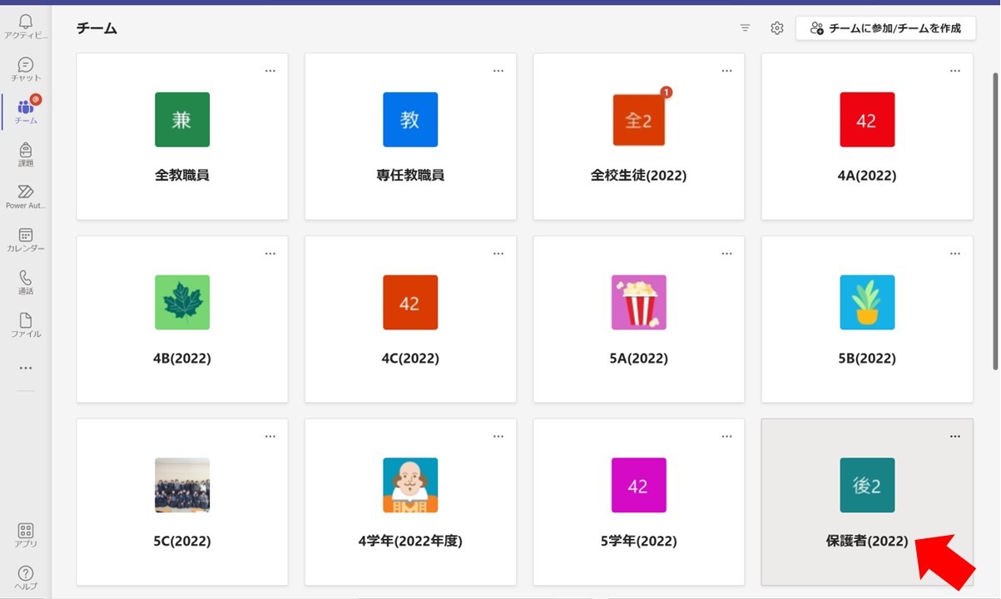The image size is (1001, 599).
Task: Open more options for 4B(2022) team
Action: tap(270, 254)
